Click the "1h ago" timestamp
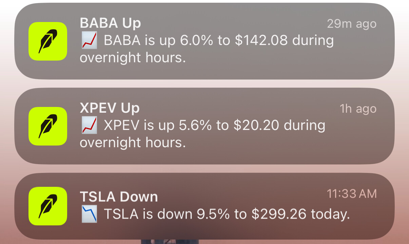Screen dimensions: 409x244 (x=358, y=109)
